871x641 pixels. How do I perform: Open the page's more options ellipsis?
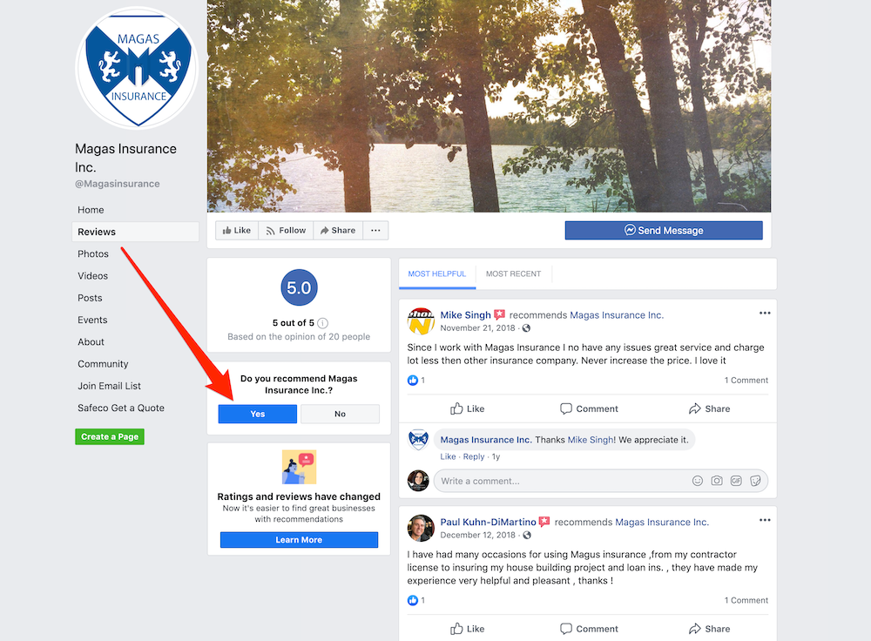pyautogui.click(x=375, y=231)
